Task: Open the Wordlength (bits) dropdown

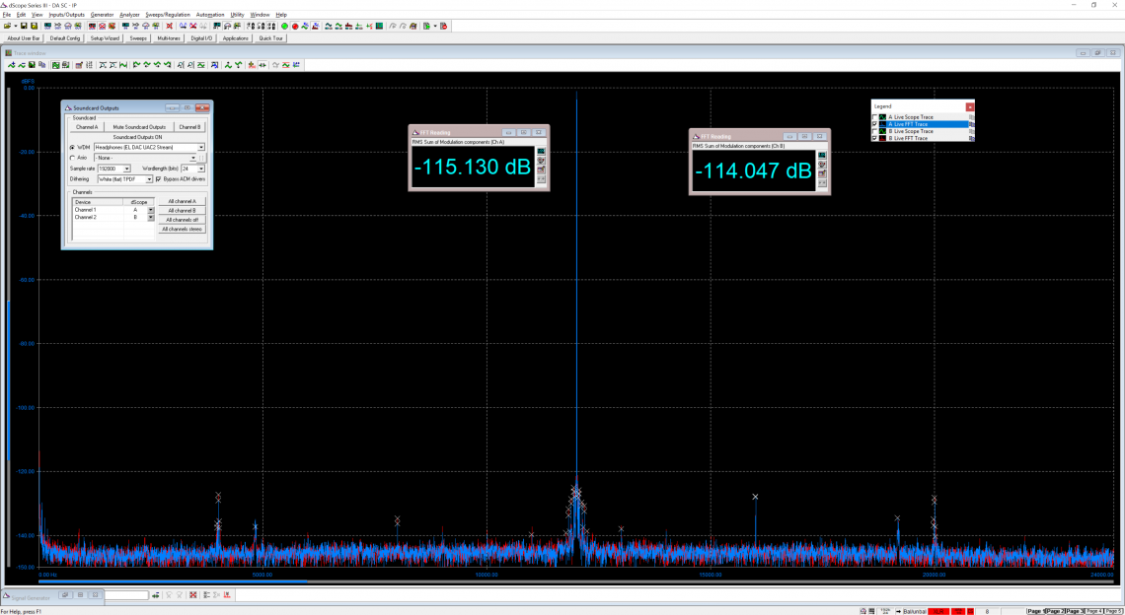Action: (200, 169)
